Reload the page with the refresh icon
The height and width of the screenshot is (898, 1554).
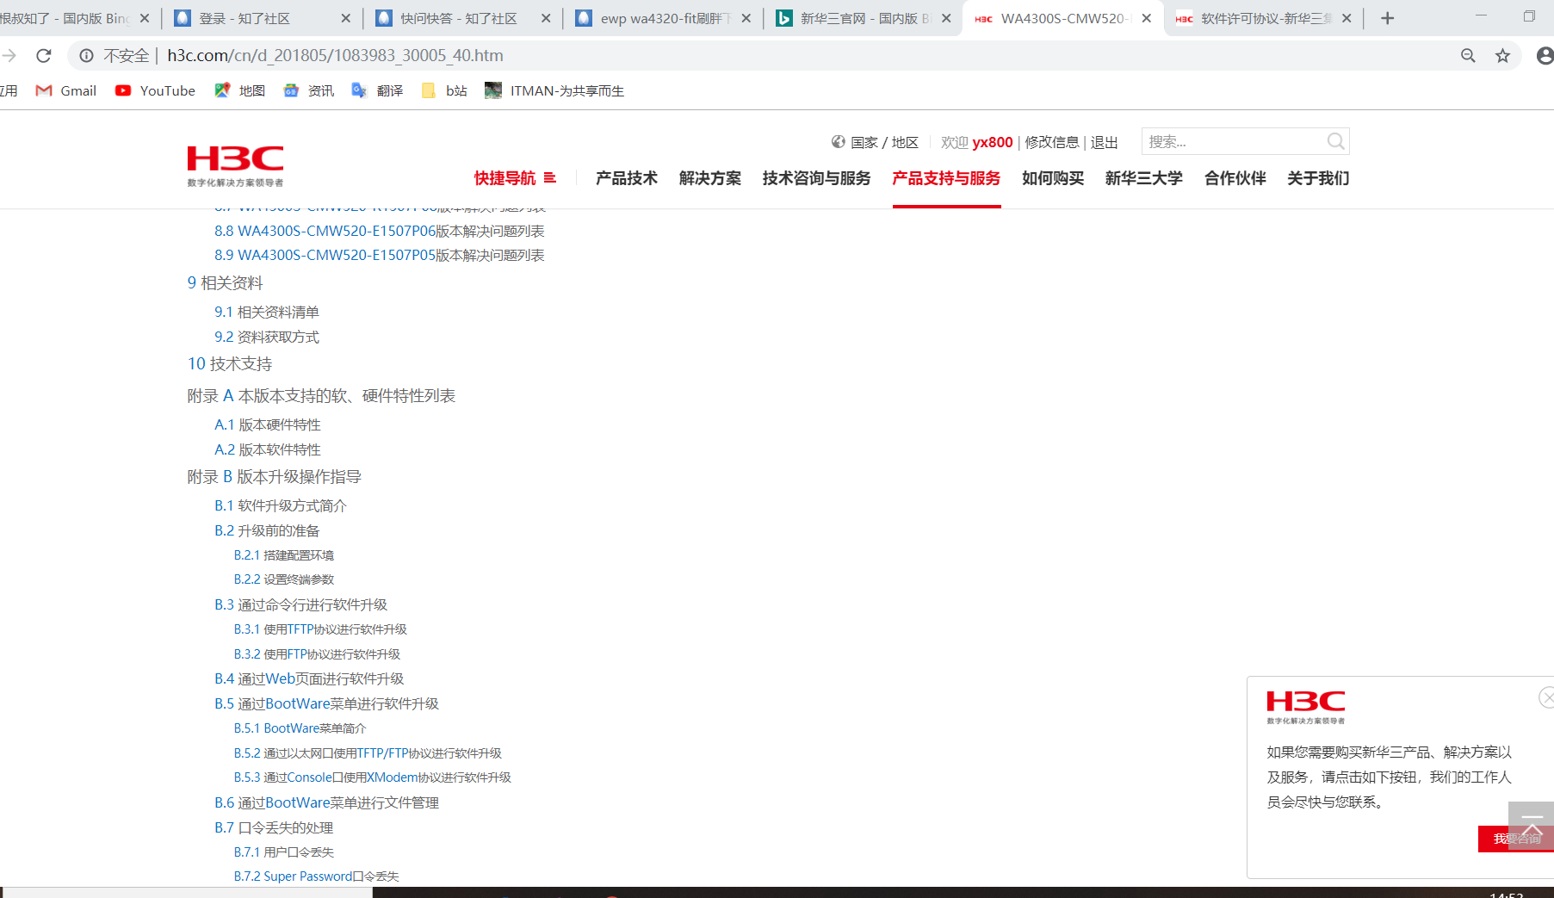coord(44,56)
